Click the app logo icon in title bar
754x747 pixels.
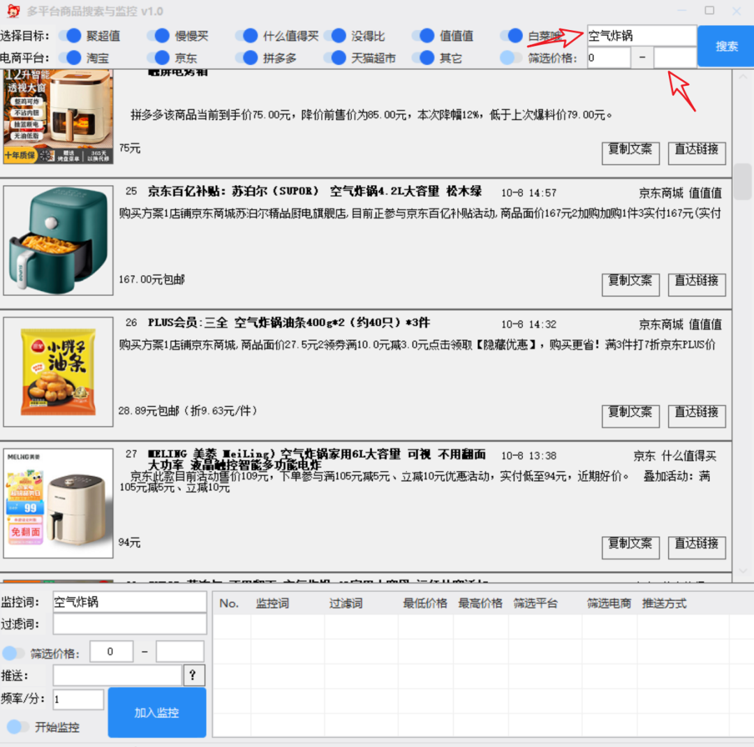(13, 10)
